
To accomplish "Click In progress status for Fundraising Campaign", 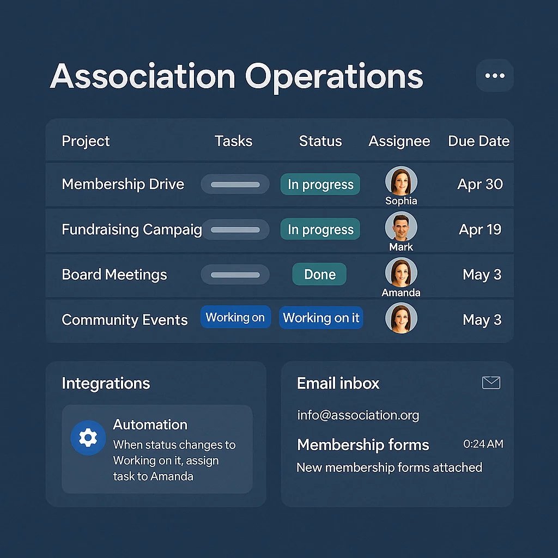I will (x=320, y=229).
